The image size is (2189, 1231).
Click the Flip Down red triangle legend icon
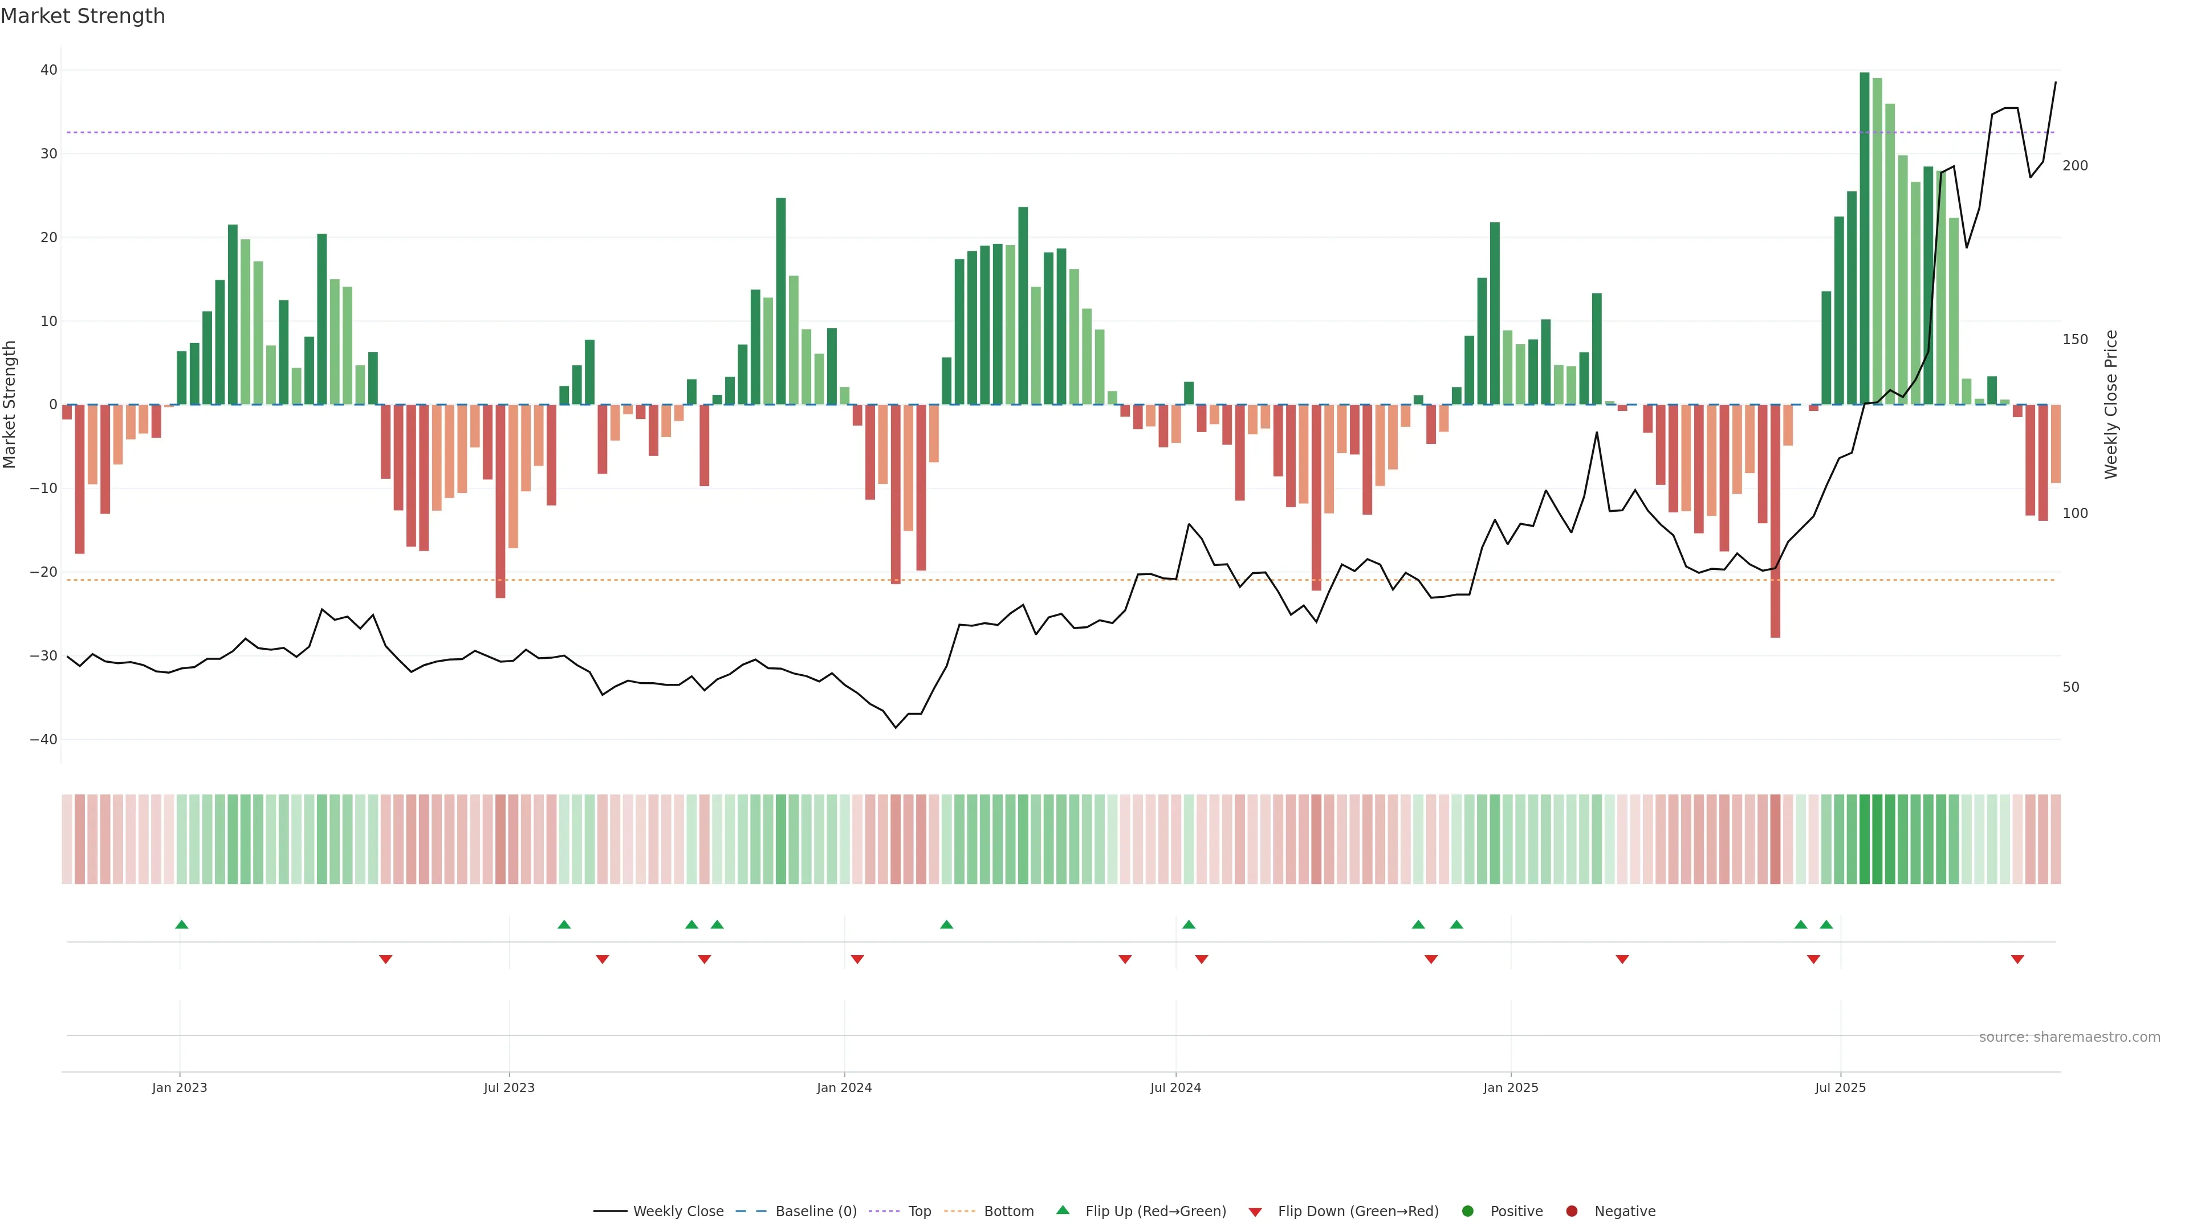point(1255,1212)
